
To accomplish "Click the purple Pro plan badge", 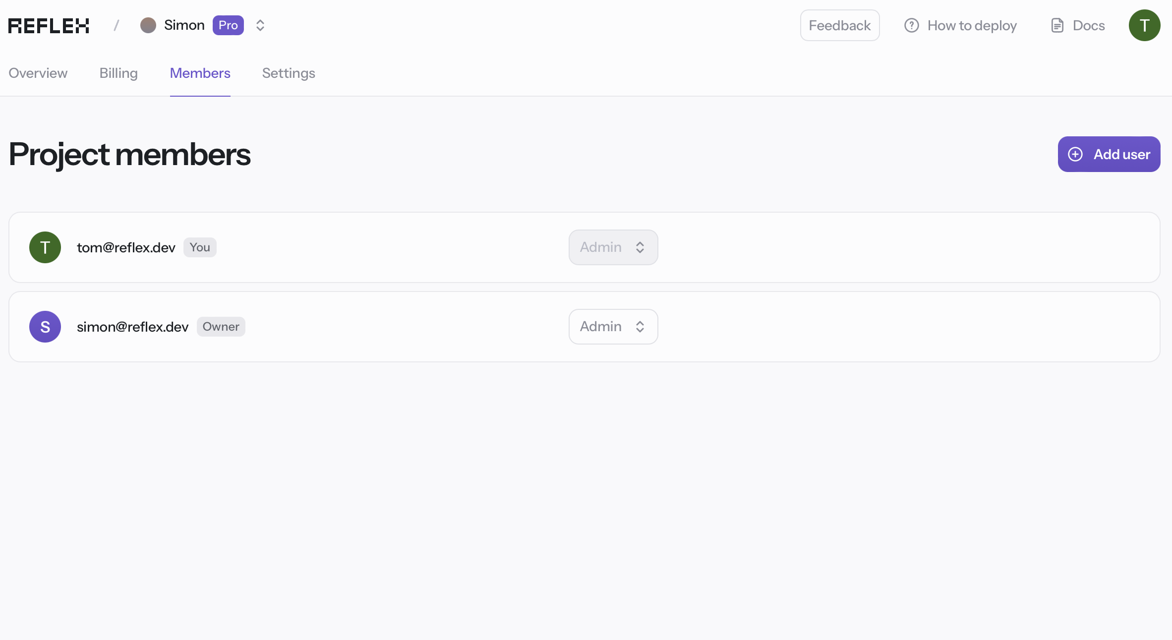I will (228, 25).
